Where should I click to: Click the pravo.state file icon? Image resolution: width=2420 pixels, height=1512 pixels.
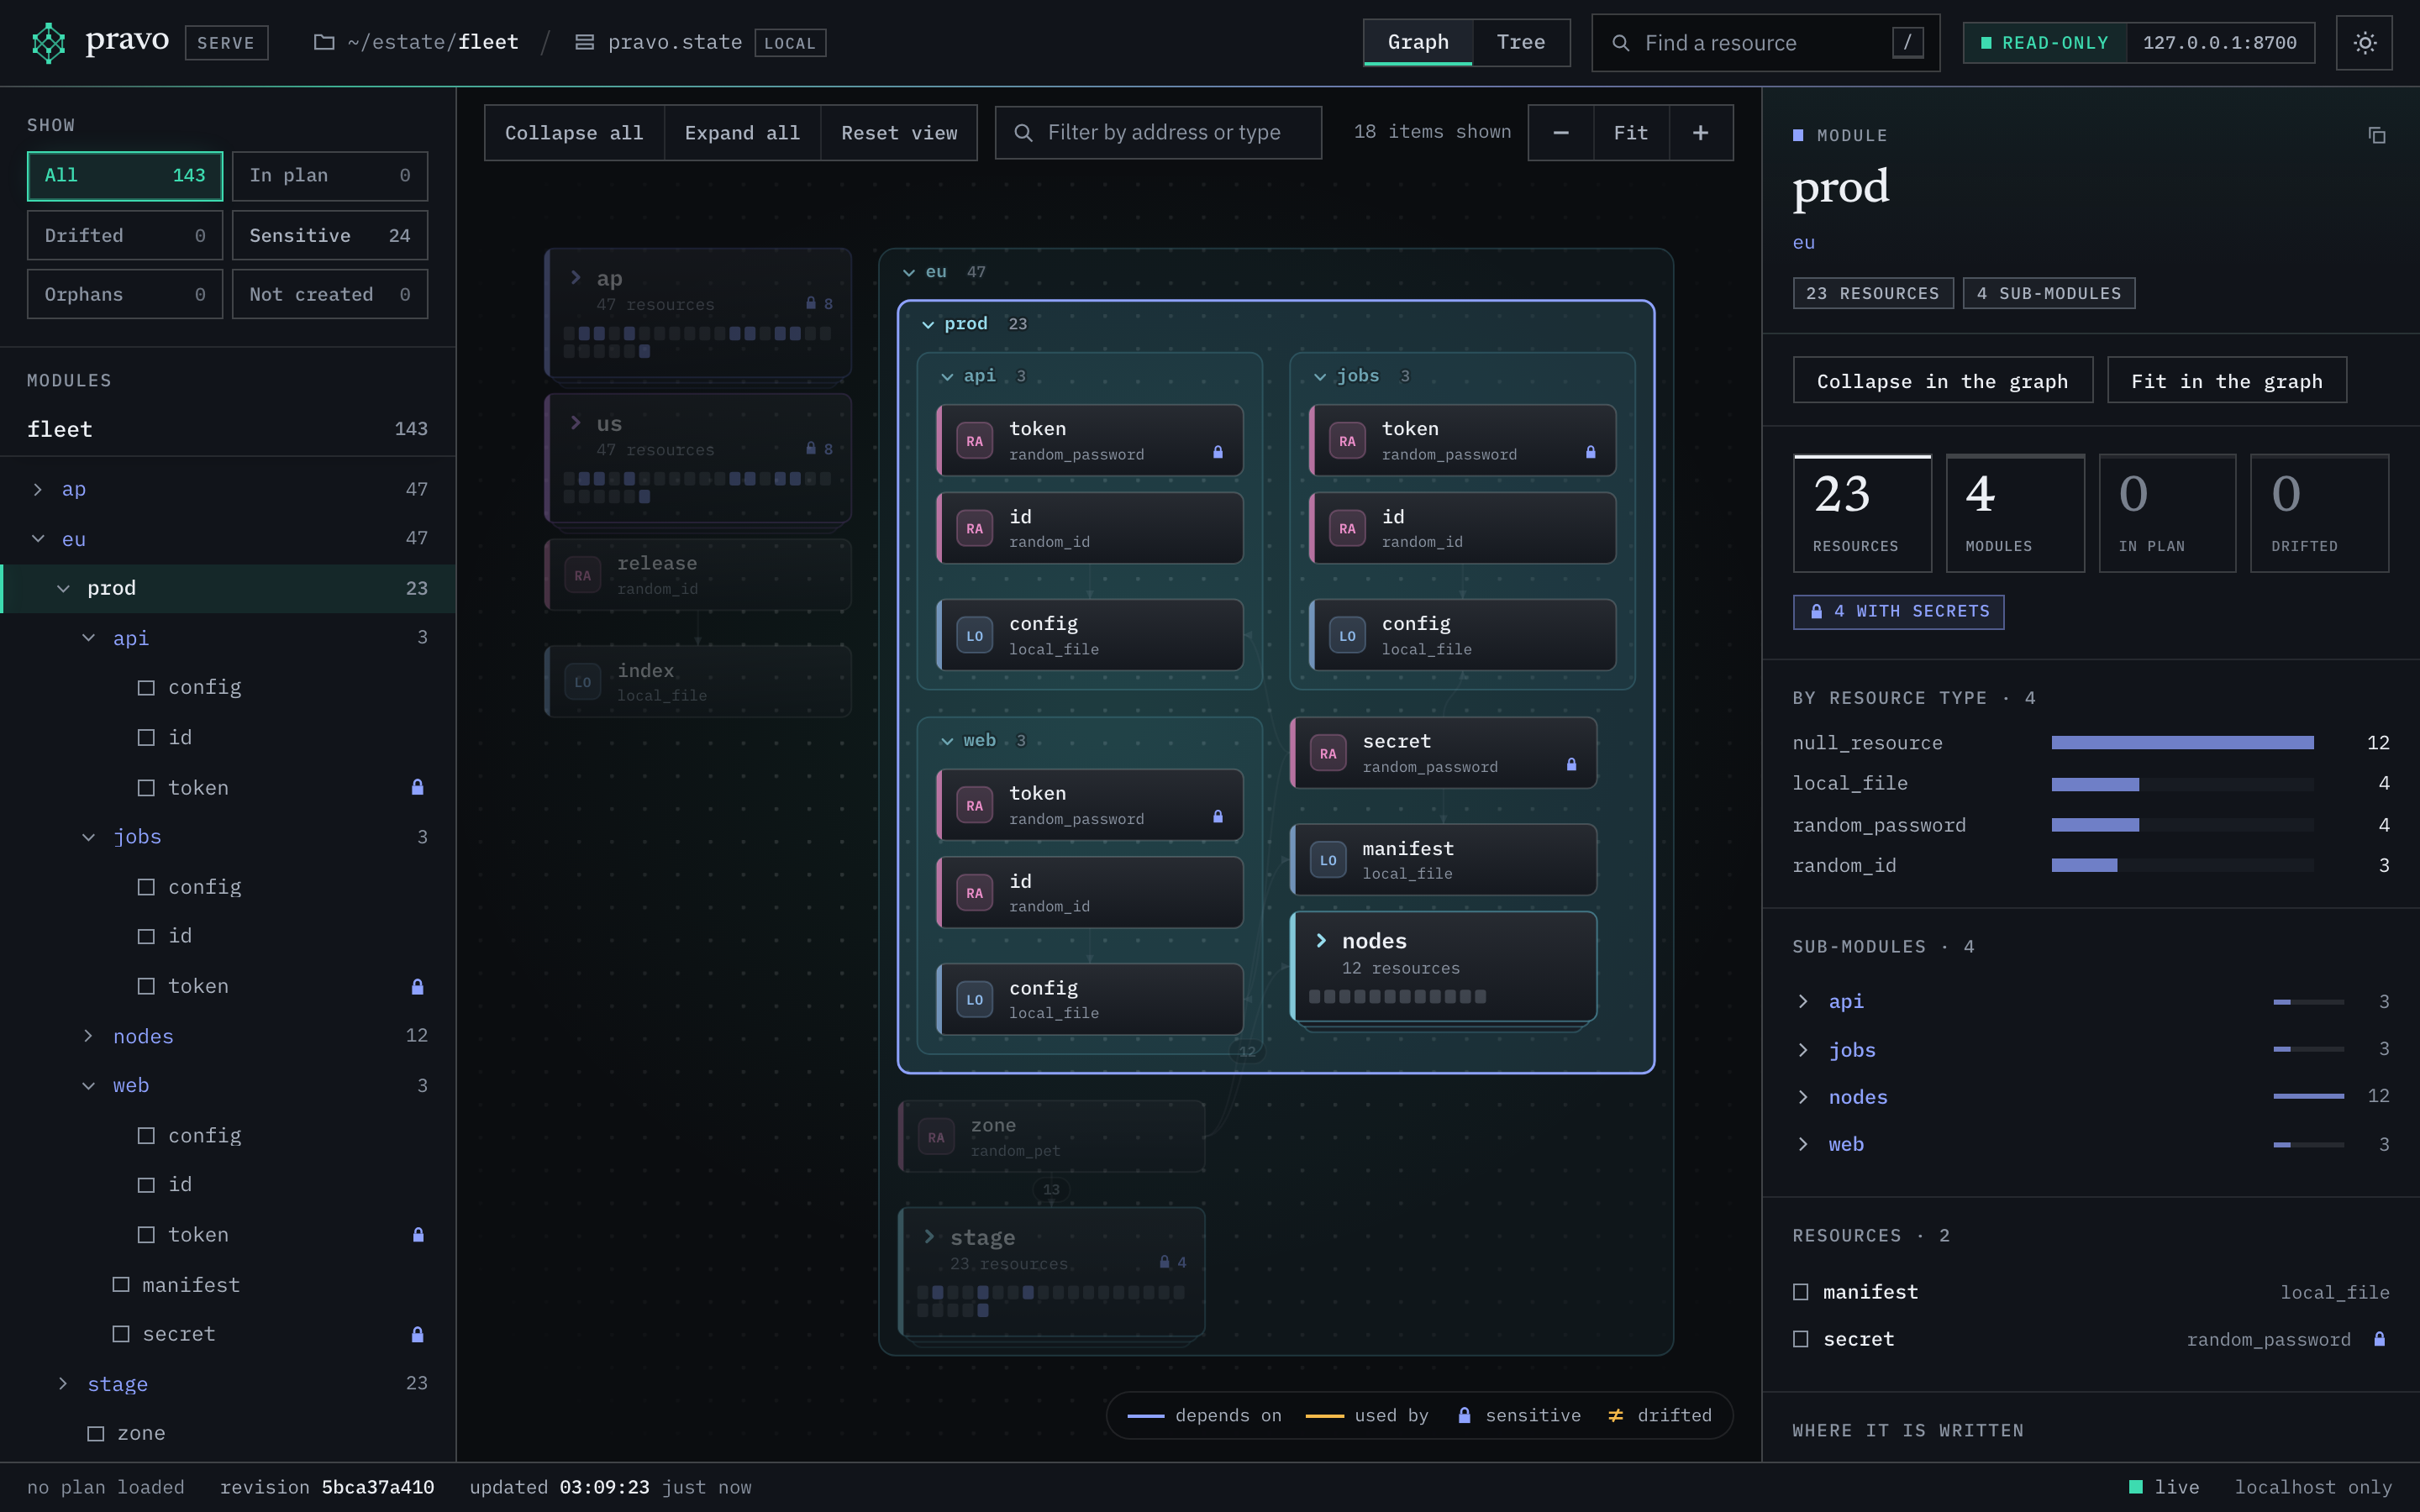[x=585, y=42]
